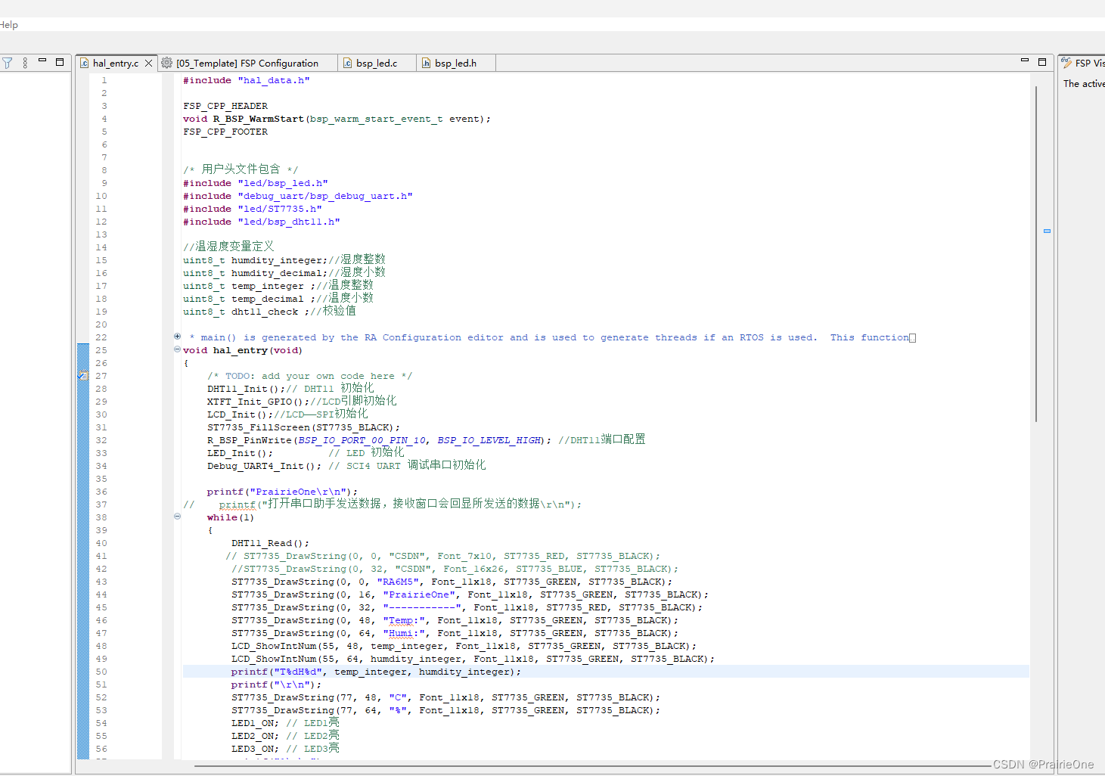Click 'void R_BSP_WarmStart' declaration line
This screenshot has width=1105, height=776.
337,119
